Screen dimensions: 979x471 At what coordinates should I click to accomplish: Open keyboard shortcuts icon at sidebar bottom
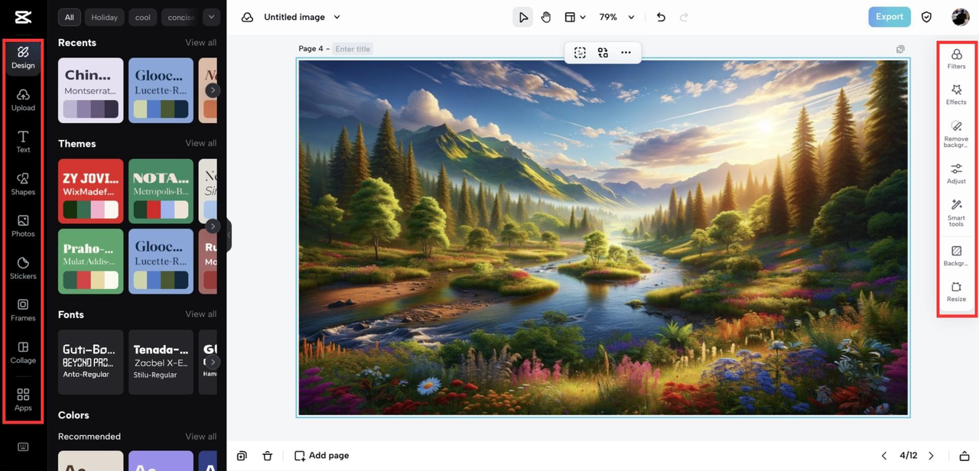(x=23, y=447)
